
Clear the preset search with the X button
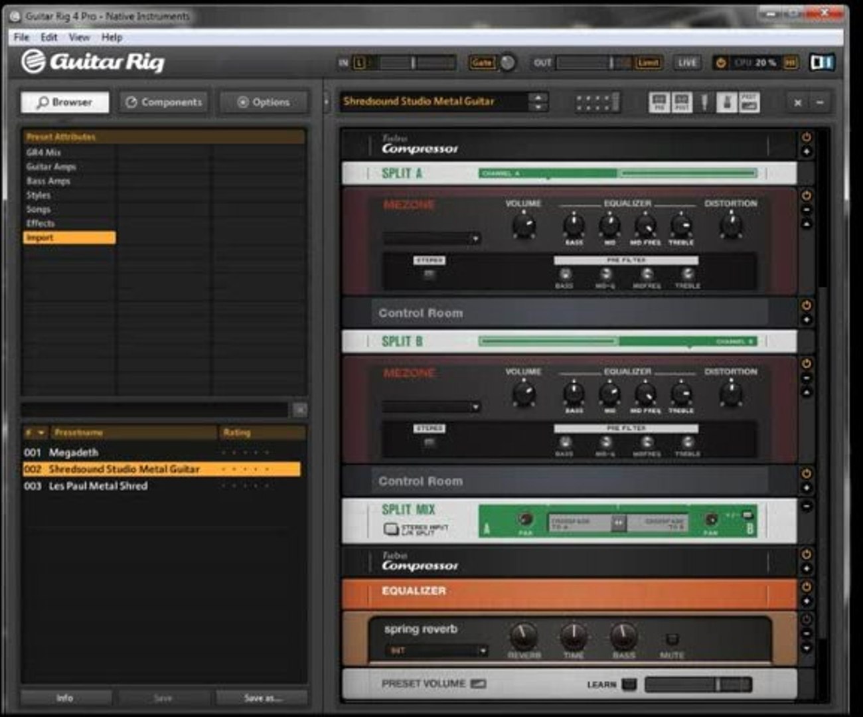pyautogui.click(x=300, y=410)
